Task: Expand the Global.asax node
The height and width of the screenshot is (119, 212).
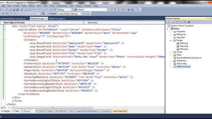Action: (171, 61)
